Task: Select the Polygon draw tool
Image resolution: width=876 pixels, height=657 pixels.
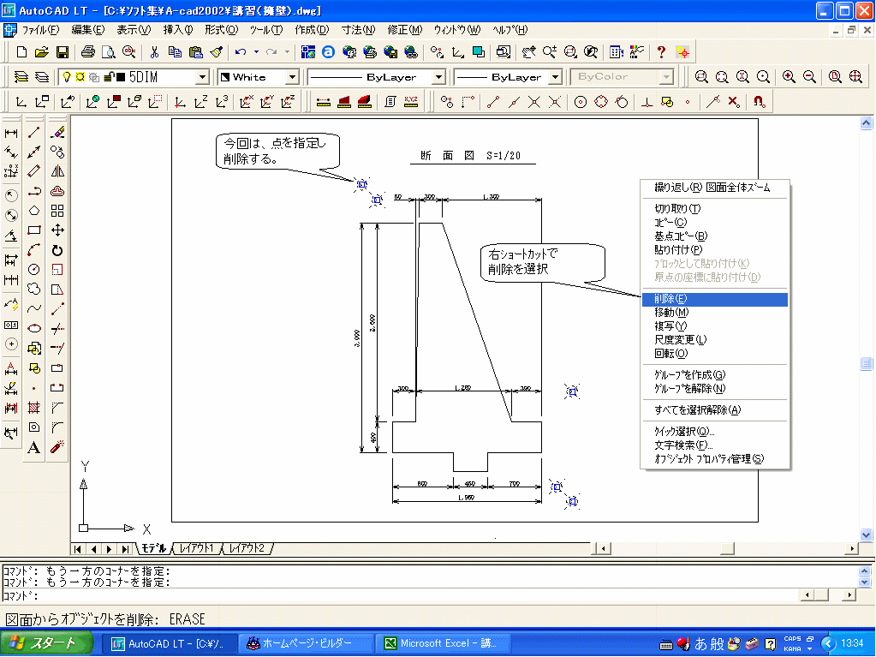Action: pyautogui.click(x=34, y=211)
